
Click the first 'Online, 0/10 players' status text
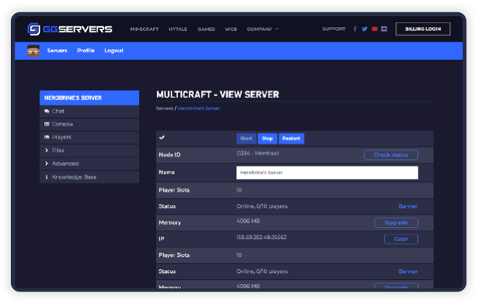click(x=262, y=206)
